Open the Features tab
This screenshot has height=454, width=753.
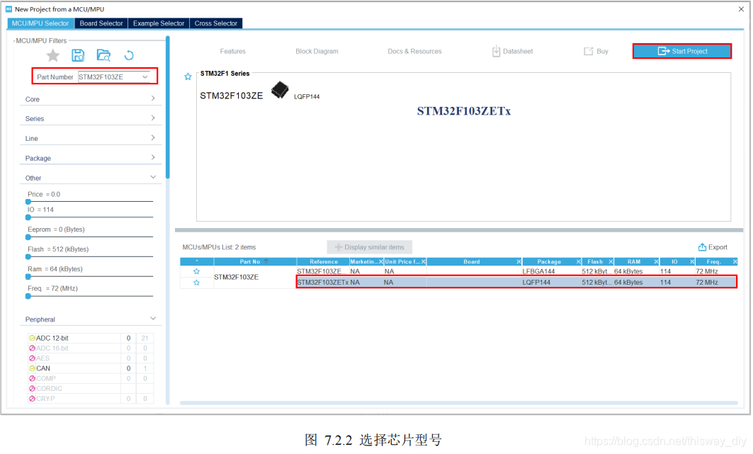coord(232,52)
